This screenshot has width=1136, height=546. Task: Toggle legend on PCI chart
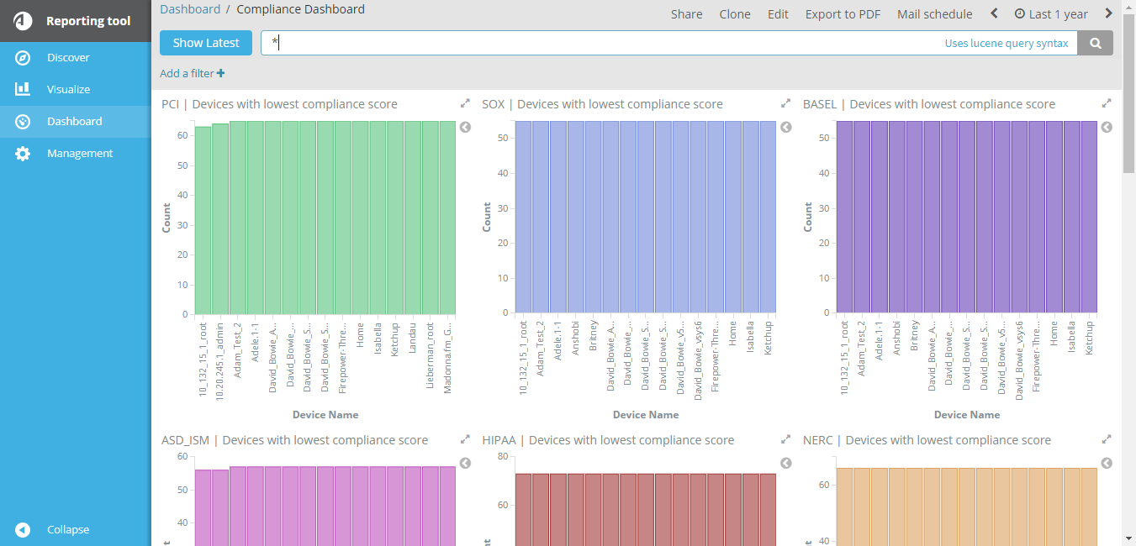tap(465, 128)
